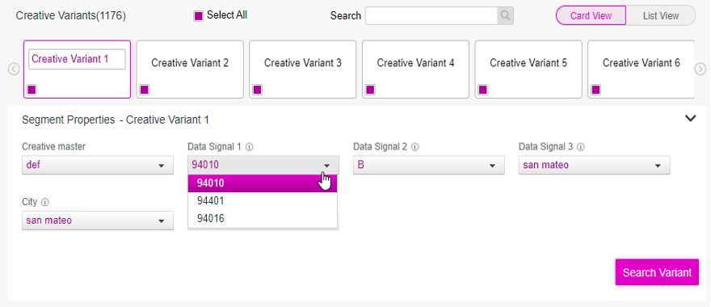Click the Data Signal 1 info icon
The width and height of the screenshot is (711, 307).
click(250, 147)
